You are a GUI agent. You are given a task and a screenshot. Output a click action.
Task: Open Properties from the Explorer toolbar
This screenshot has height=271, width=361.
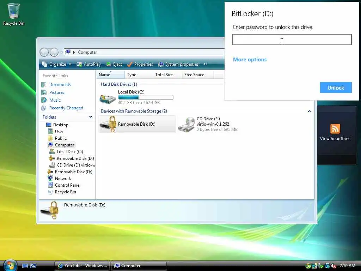(140, 64)
